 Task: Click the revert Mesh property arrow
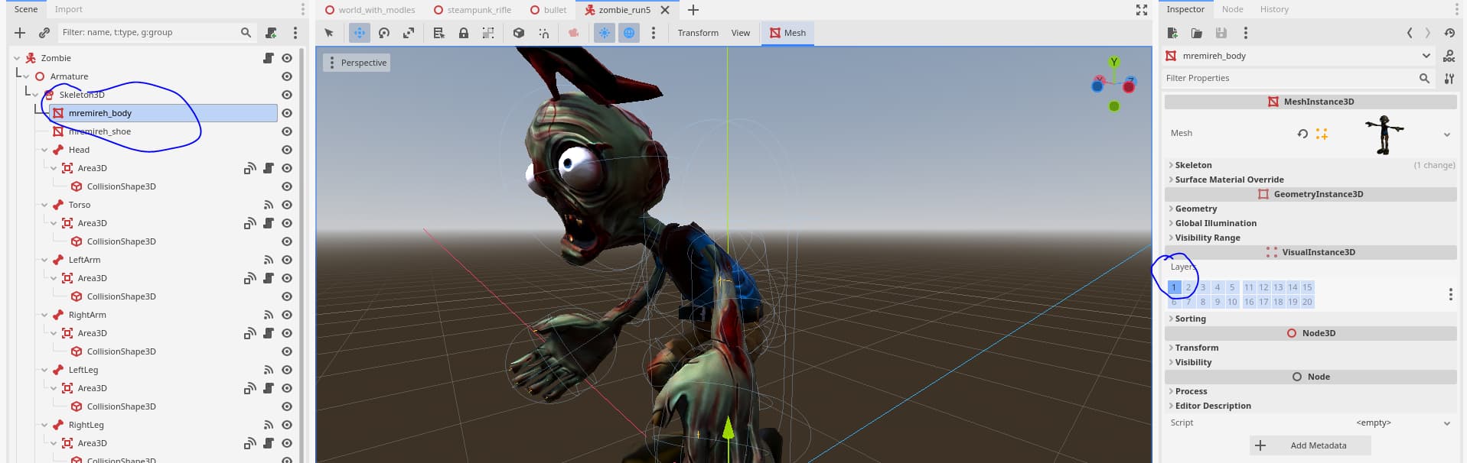(x=1302, y=134)
